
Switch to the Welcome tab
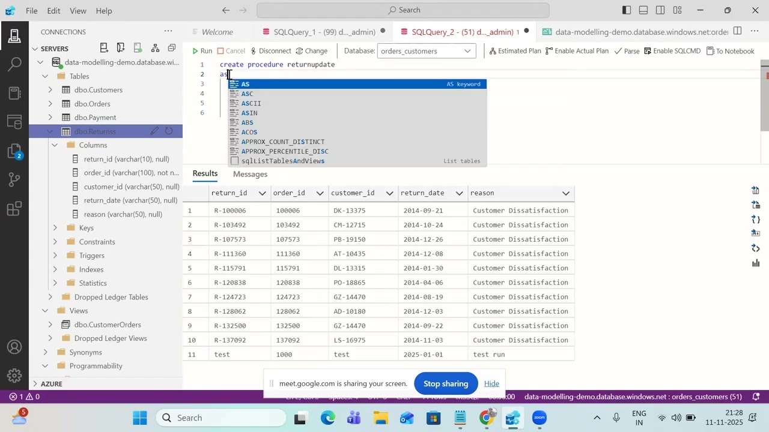217,32
